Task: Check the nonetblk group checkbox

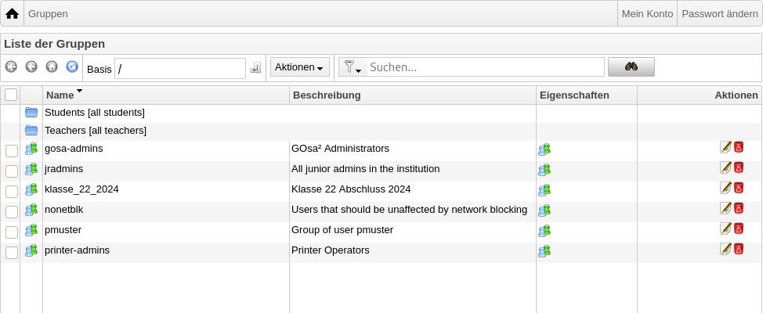Action: pos(12,211)
